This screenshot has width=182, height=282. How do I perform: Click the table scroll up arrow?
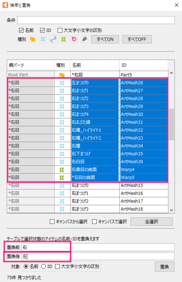tap(171, 73)
